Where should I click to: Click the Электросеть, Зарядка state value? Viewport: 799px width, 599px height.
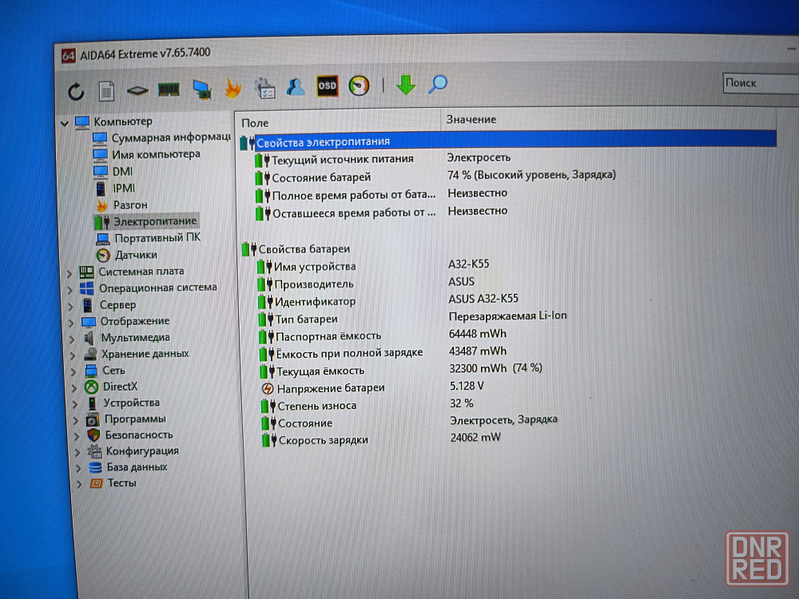click(x=503, y=420)
